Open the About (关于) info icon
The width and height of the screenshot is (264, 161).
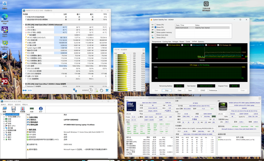coord(41,108)
